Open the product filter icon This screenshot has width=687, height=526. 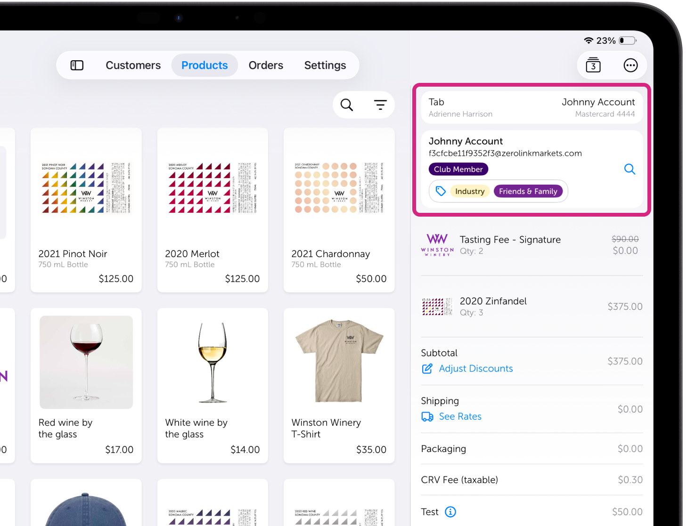(x=380, y=105)
